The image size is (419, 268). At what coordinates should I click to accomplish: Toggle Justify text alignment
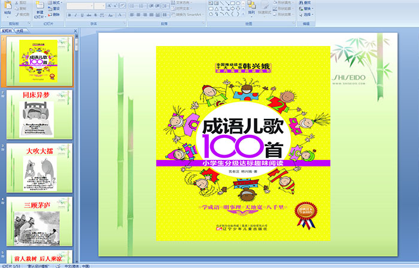151,15
